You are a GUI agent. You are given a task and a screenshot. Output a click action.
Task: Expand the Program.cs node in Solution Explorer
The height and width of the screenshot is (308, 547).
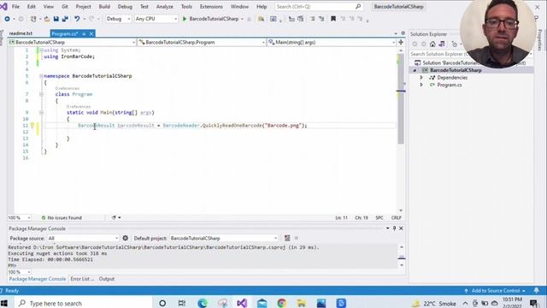421,85
